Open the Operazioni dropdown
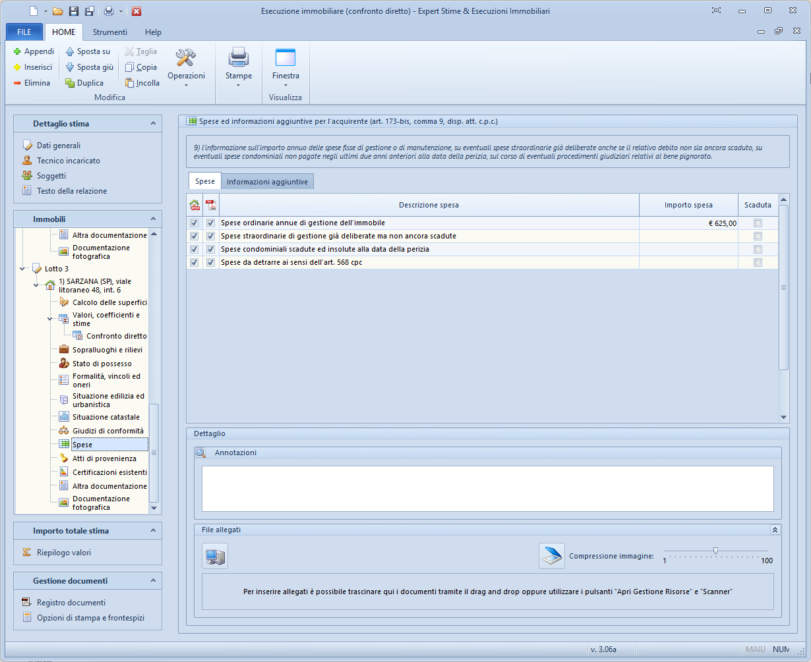The width and height of the screenshot is (811, 662). pyautogui.click(x=186, y=67)
